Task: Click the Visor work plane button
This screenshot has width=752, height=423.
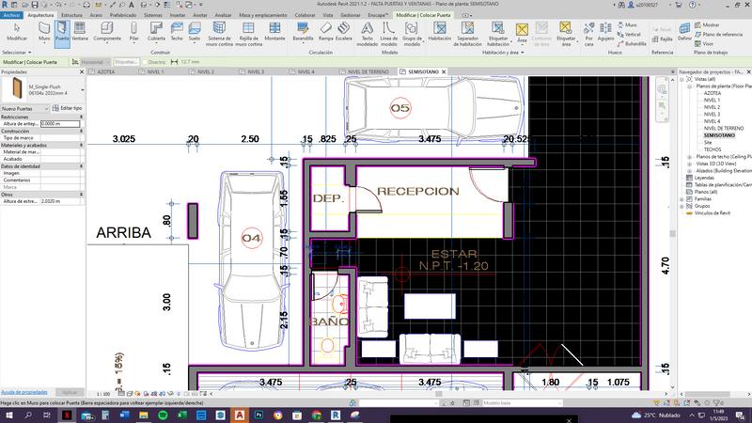Action: pos(704,43)
